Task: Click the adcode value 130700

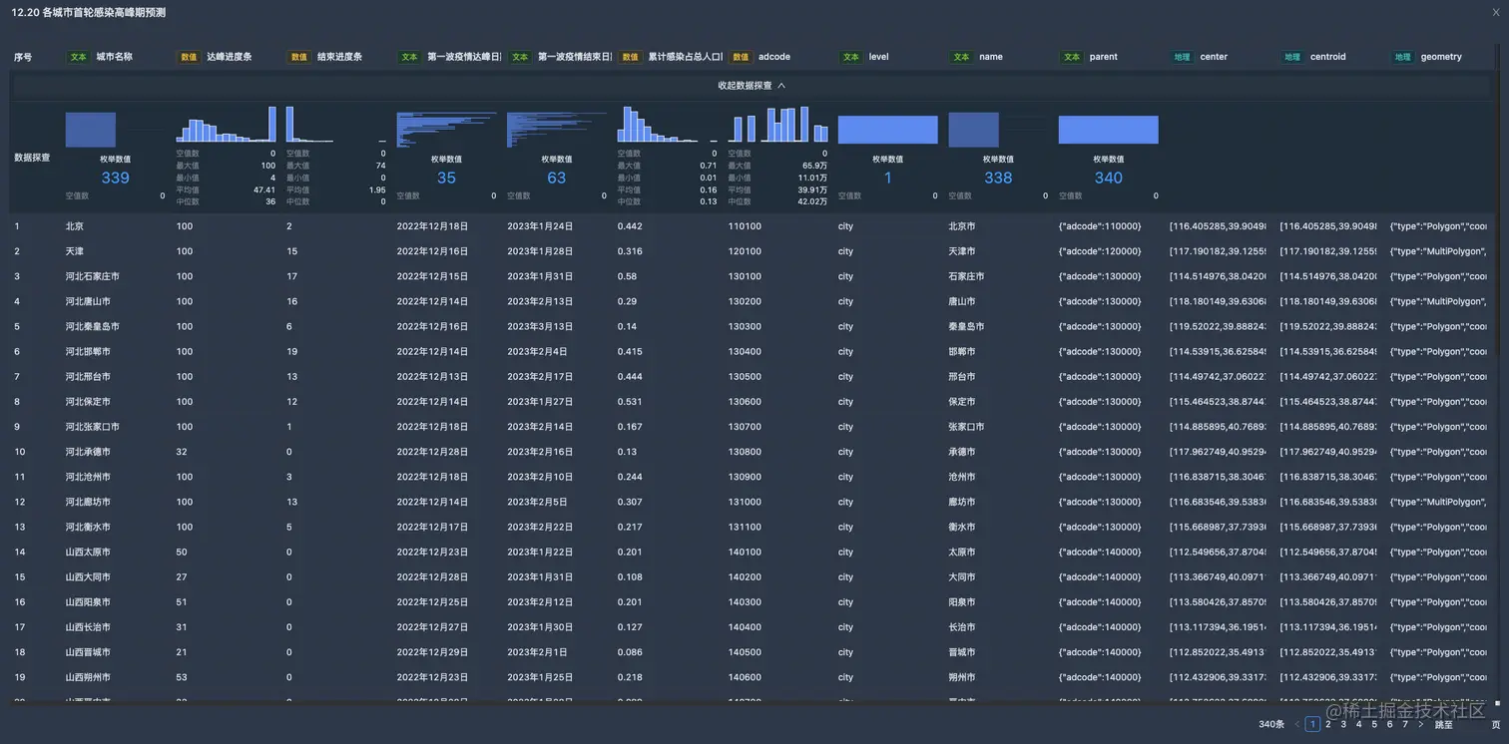Action: pos(745,427)
